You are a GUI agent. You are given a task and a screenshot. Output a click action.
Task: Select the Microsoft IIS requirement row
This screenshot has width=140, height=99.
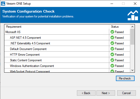(67, 32)
